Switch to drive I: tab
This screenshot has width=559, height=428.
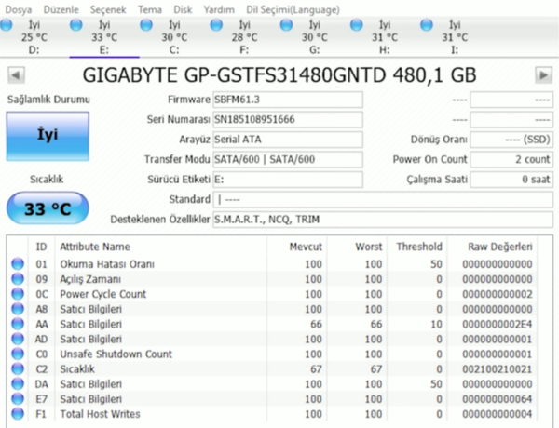(x=455, y=37)
